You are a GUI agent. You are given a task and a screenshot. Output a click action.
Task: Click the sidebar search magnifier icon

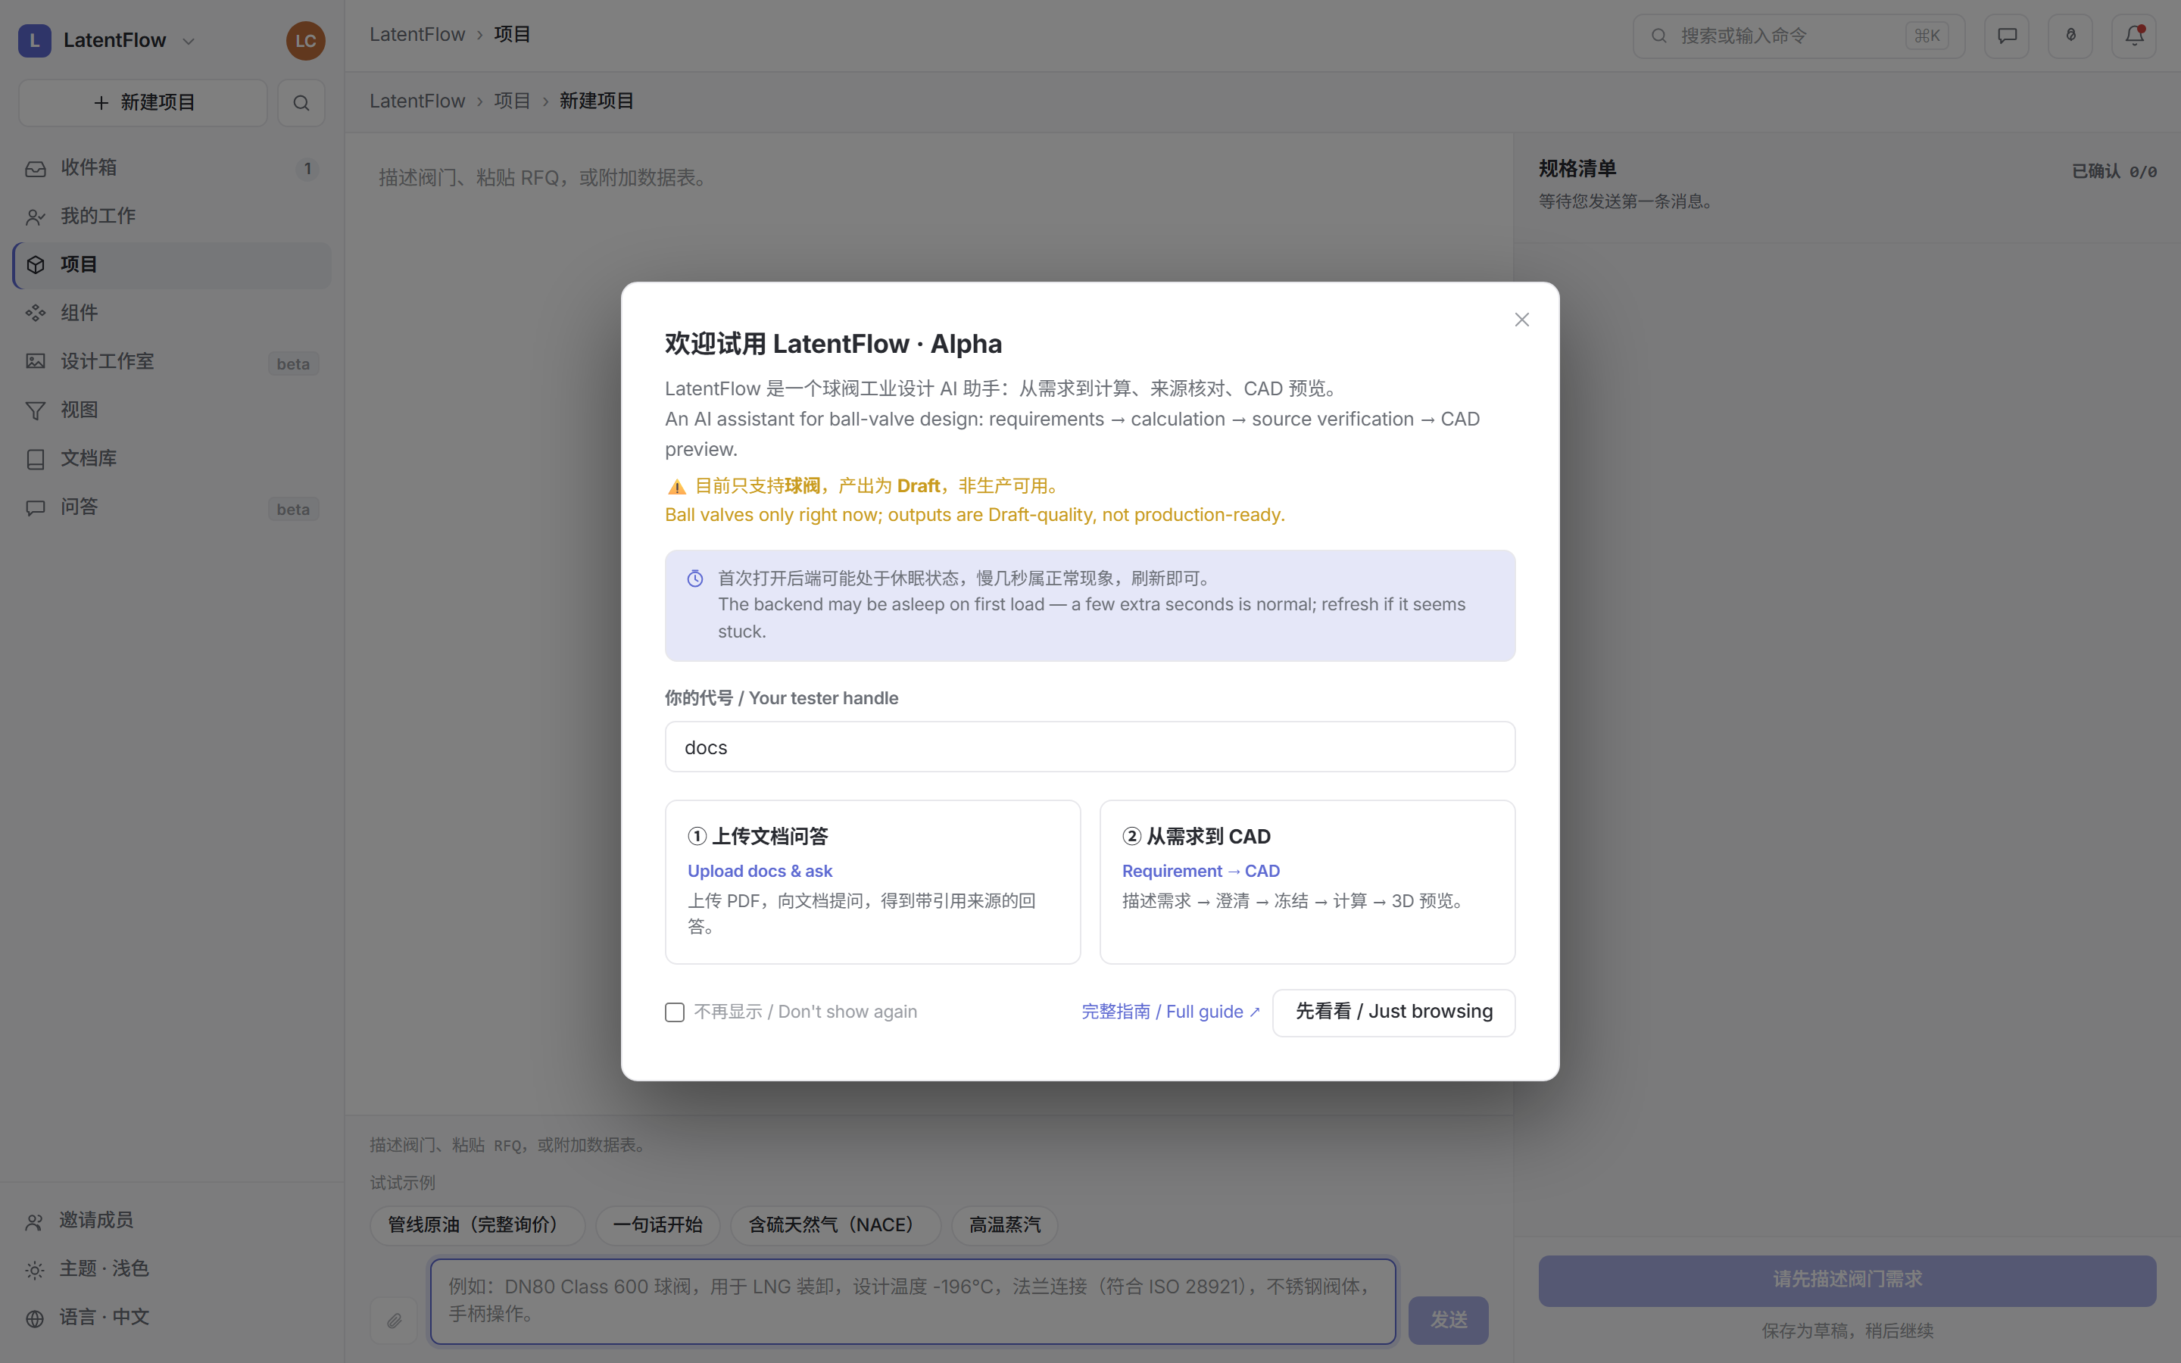point(301,103)
